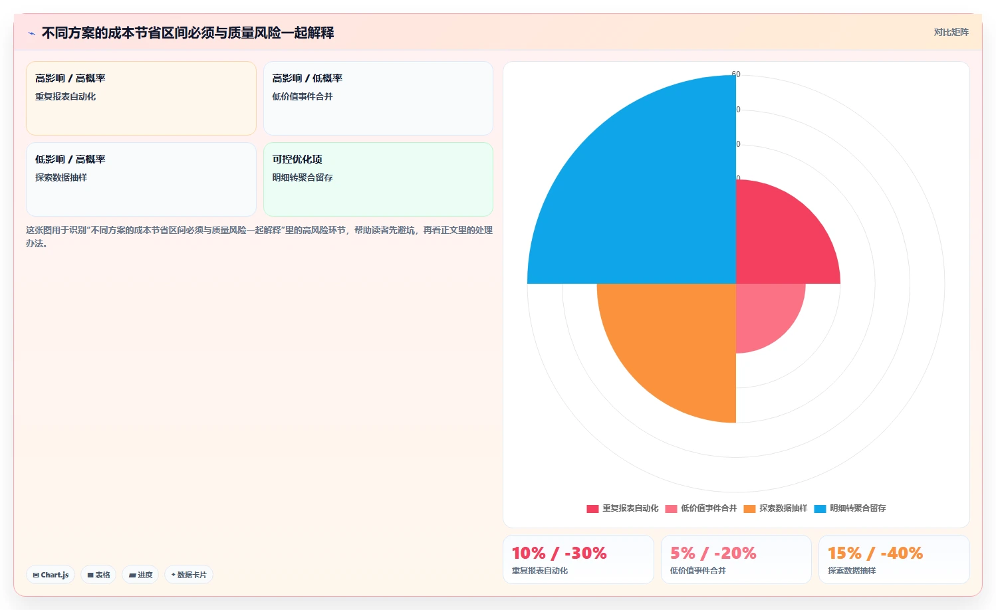Click the Chart.js tag

(x=51, y=575)
